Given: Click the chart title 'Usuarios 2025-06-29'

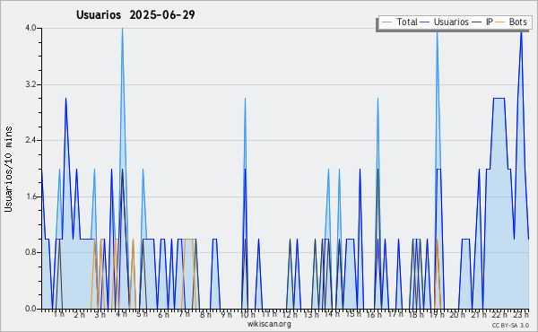Looking at the screenshot, I should (x=135, y=14).
